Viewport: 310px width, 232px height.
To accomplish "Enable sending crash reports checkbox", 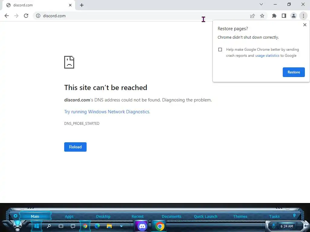I will [220, 50].
